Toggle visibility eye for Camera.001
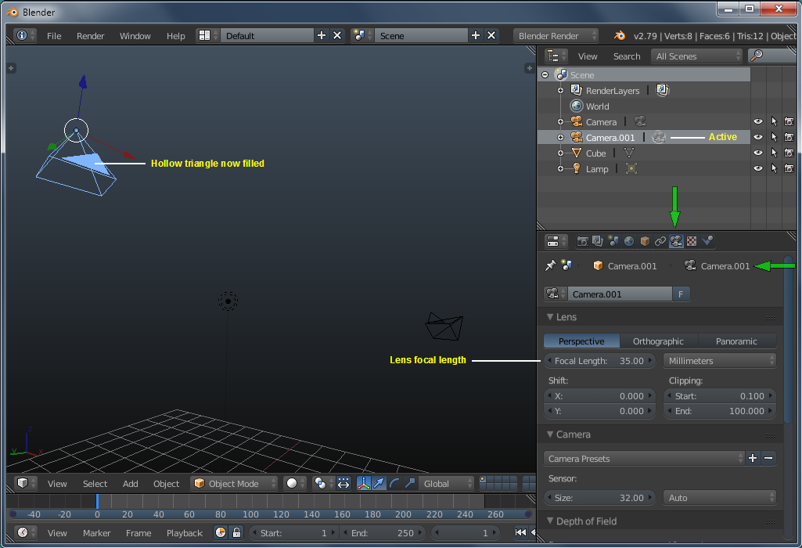The width and height of the screenshot is (802, 548). [758, 137]
